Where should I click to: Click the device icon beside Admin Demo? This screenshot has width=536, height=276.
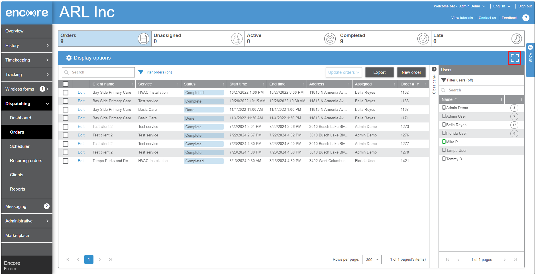point(444,108)
